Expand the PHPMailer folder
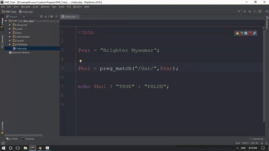Screen dimensions: 269x151 10,45
